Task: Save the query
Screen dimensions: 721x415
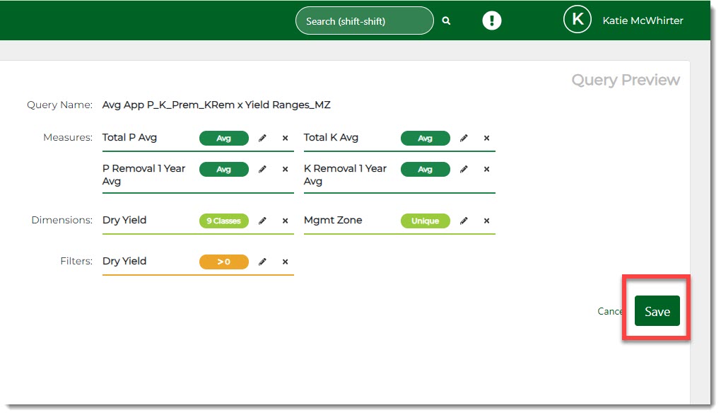Action: (657, 312)
